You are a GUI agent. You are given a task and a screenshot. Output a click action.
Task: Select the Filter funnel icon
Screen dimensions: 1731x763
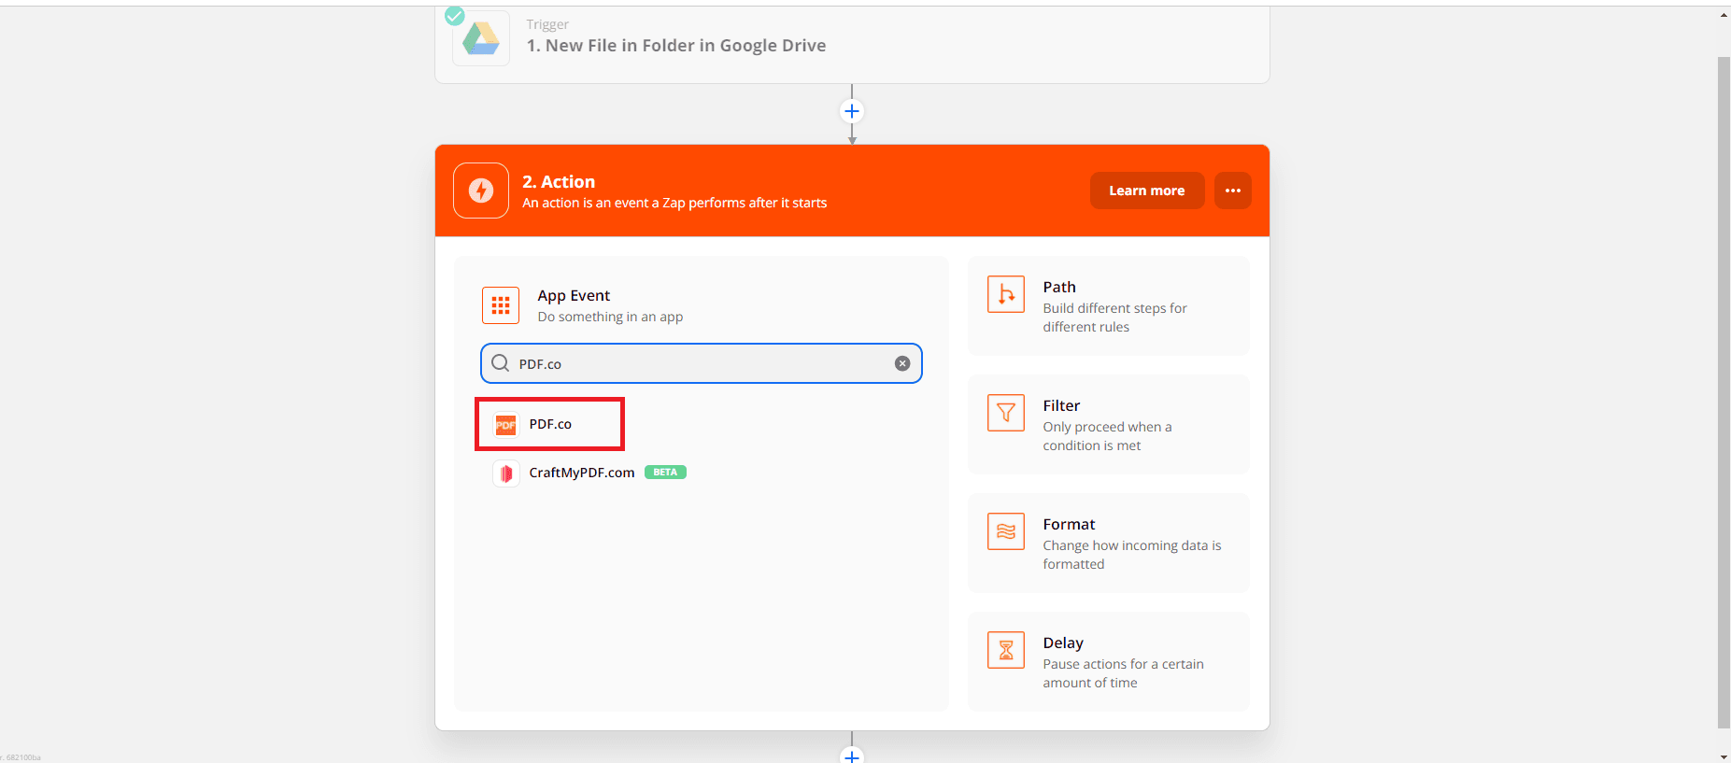coord(1006,413)
